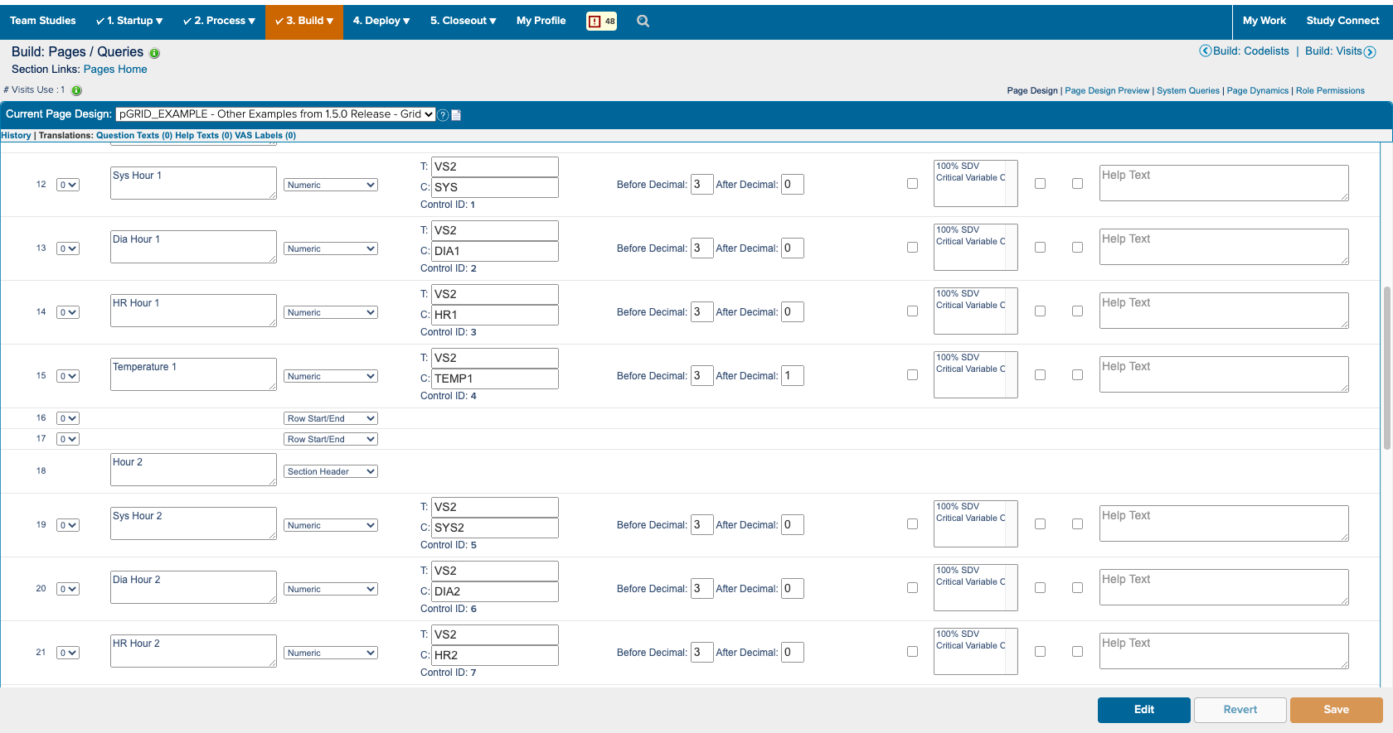Open Study Connect
1393x733 pixels.
pyautogui.click(x=1342, y=22)
